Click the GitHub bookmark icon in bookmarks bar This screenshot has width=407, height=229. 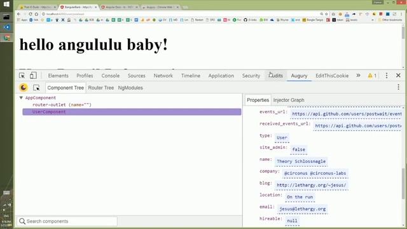click(x=245, y=20)
